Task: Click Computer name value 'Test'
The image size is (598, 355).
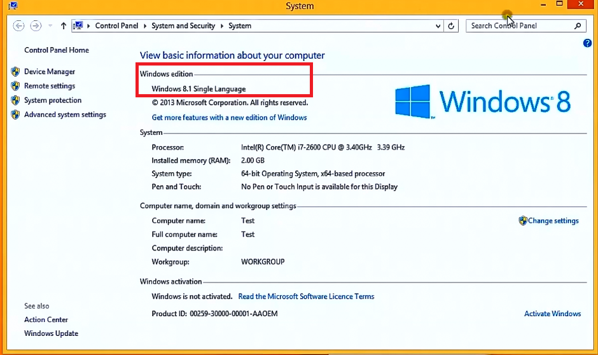Action: click(x=248, y=221)
